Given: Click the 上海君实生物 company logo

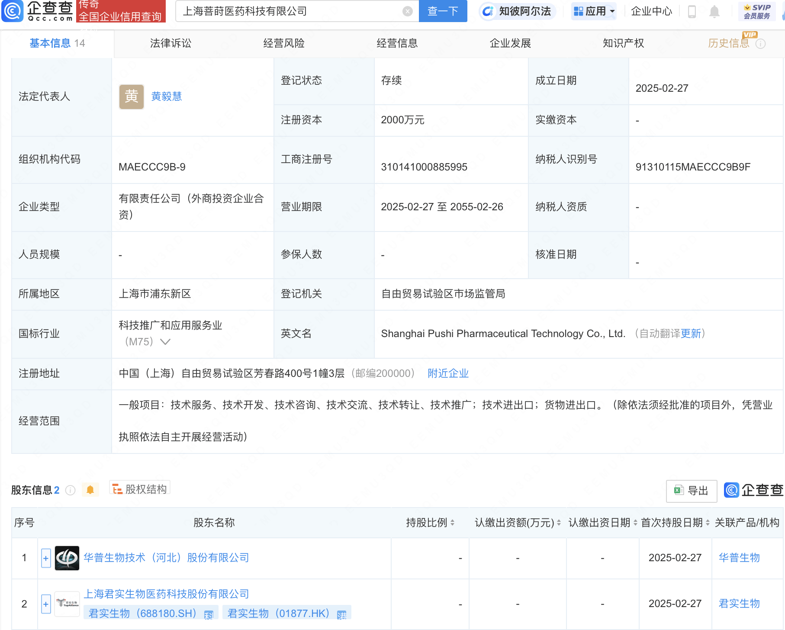Looking at the screenshot, I should [x=67, y=603].
